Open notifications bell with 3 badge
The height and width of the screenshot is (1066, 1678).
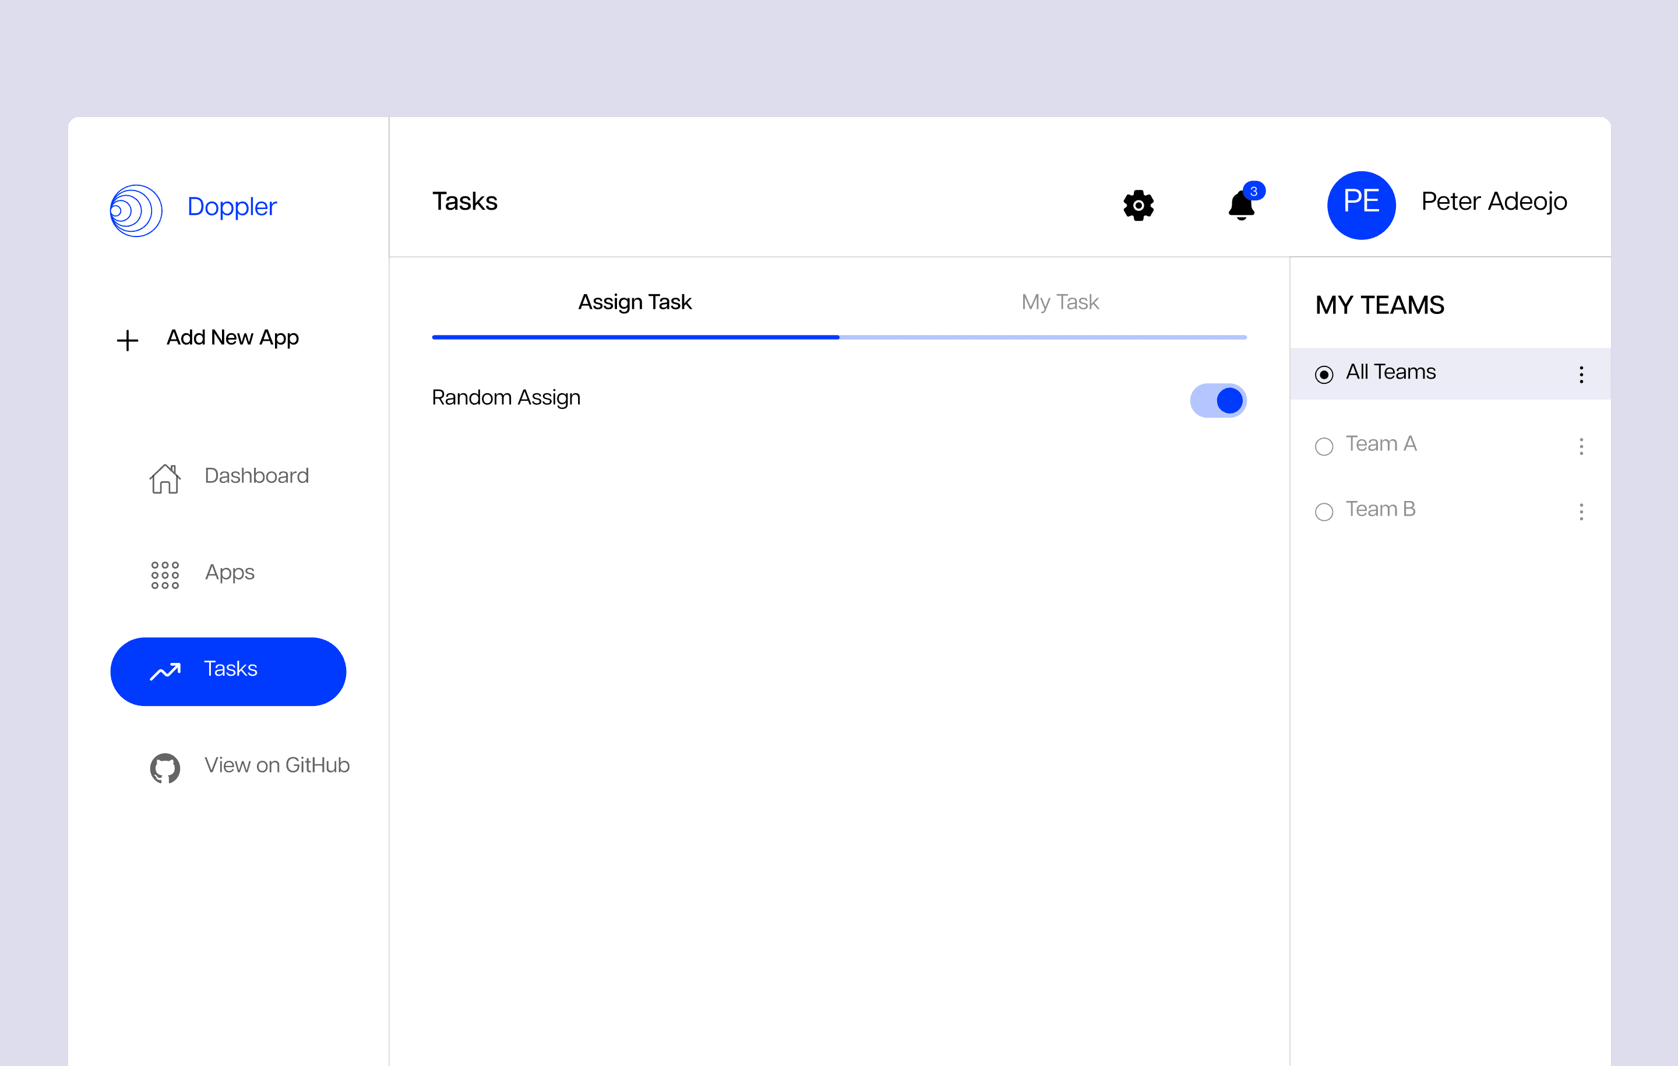[1241, 205]
